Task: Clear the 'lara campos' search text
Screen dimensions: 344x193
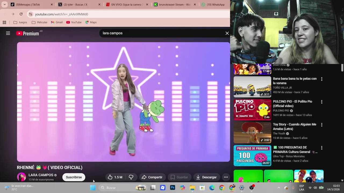Action: (227, 33)
